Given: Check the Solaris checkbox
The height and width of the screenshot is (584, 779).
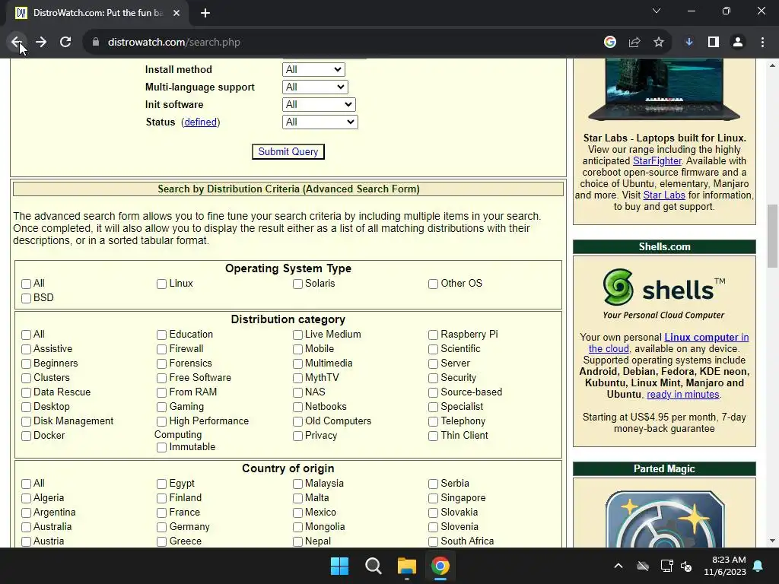Looking at the screenshot, I should coord(297,284).
